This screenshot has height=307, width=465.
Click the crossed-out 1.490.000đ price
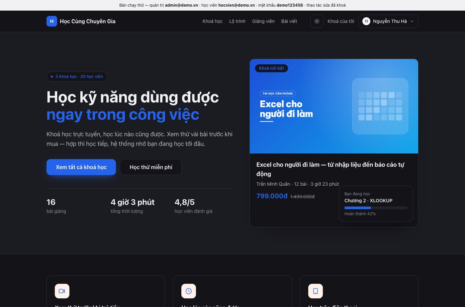point(302,197)
